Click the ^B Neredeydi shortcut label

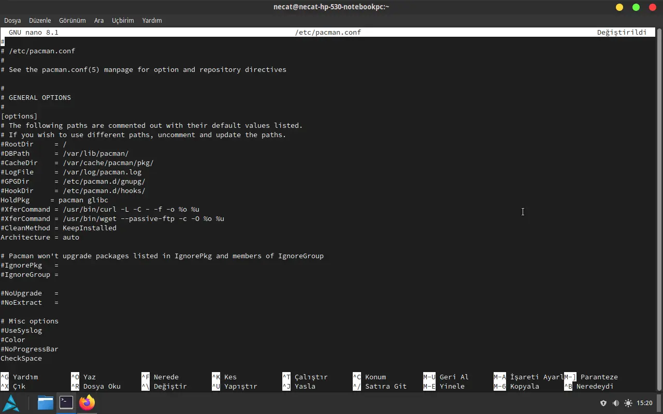tap(589, 386)
